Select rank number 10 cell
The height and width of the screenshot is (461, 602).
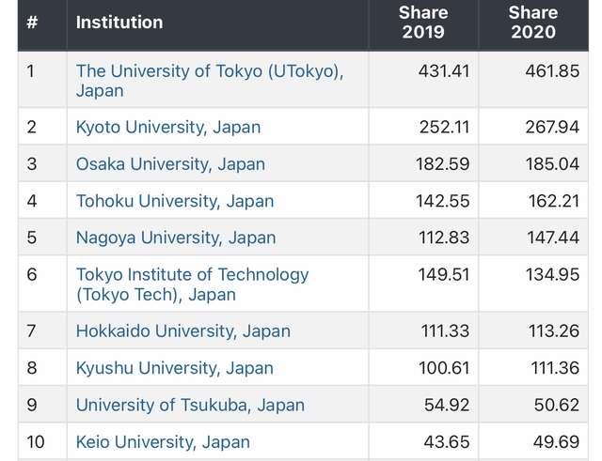[x=36, y=441]
